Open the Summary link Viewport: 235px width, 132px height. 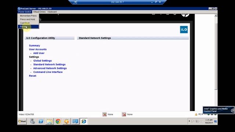[x=35, y=45]
